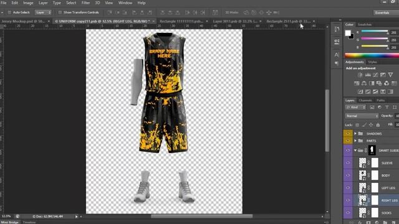Lock all layer attributes
Screen dimensions: 399x224
click(x=378, y=124)
